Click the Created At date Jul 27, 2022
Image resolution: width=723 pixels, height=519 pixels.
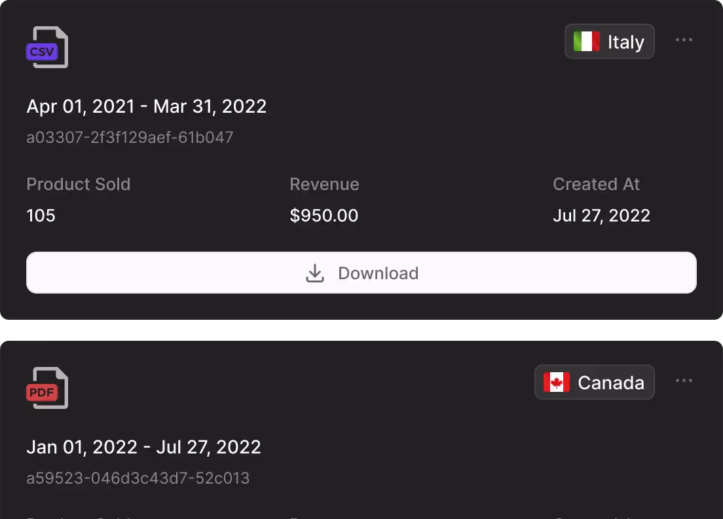(x=602, y=216)
